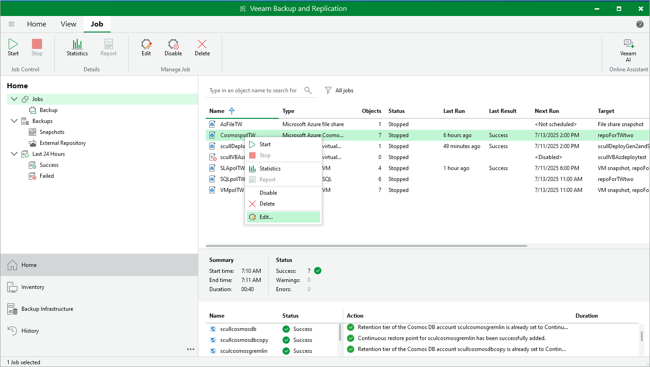This screenshot has width=650, height=367.
Task: Sort jobs by Next Run column
Action: (x=547, y=111)
